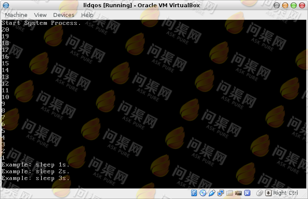Click the mouse integration status icon
Image resolution: width=308 pixels, height=199 pixels.
click(259, 193)
